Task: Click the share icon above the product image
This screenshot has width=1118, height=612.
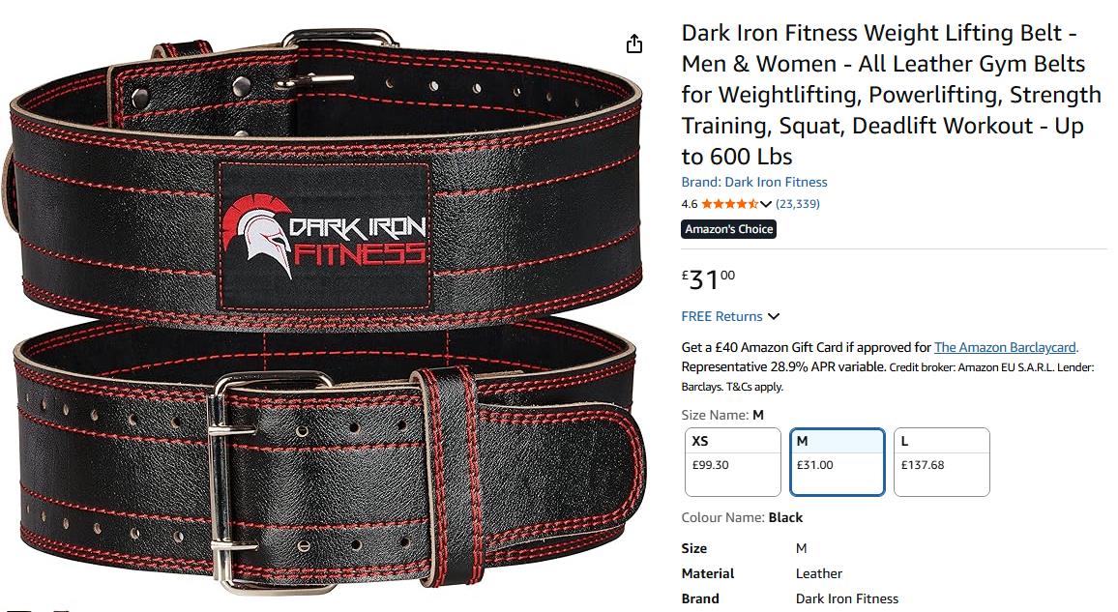Action: point(633,44)
